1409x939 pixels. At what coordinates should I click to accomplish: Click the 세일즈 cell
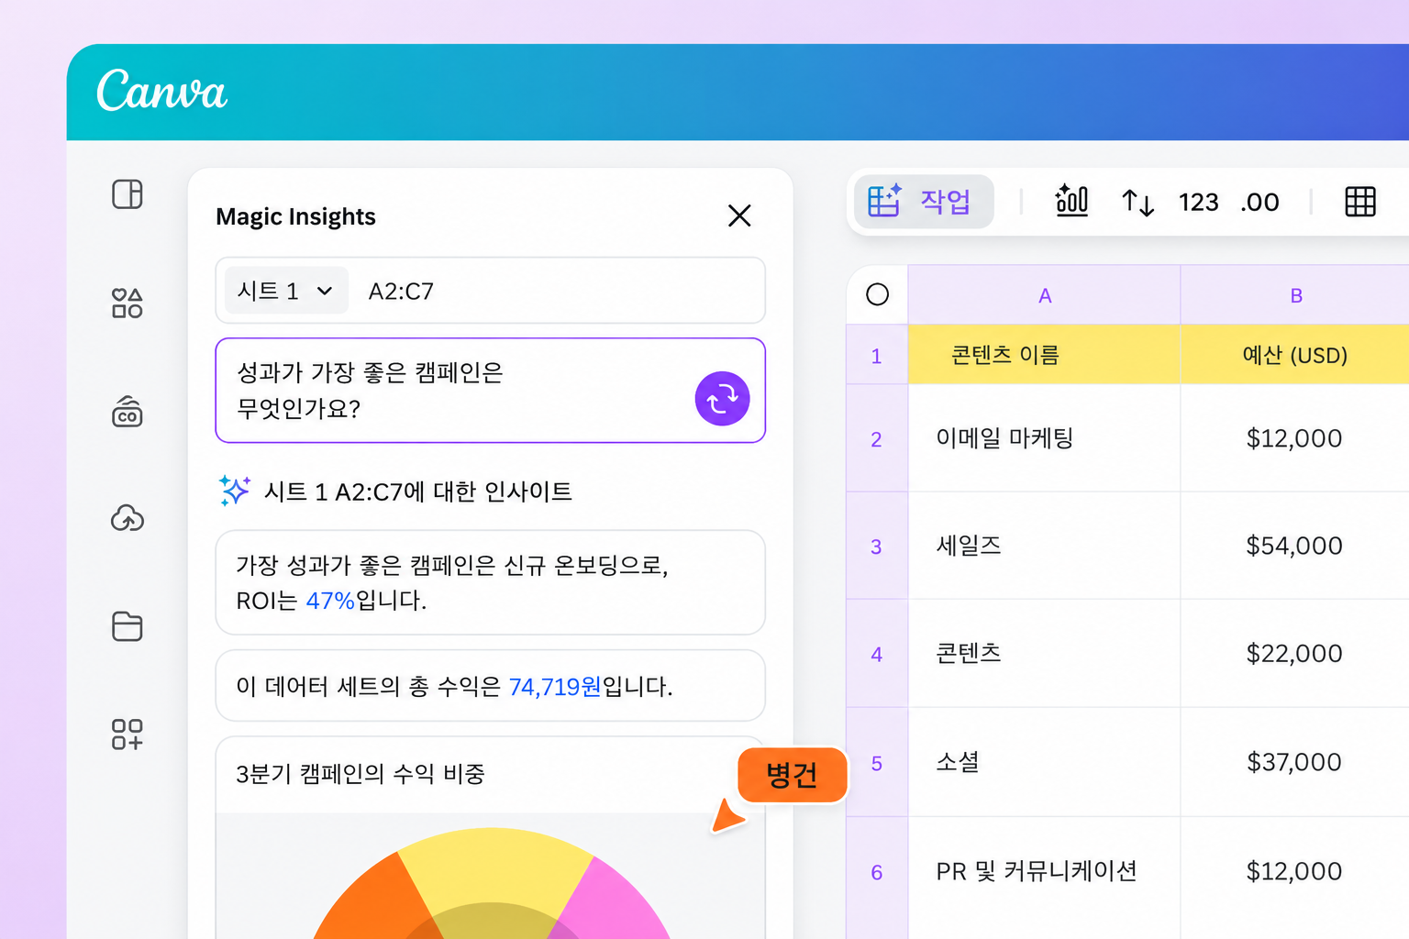click(1044, 546)
